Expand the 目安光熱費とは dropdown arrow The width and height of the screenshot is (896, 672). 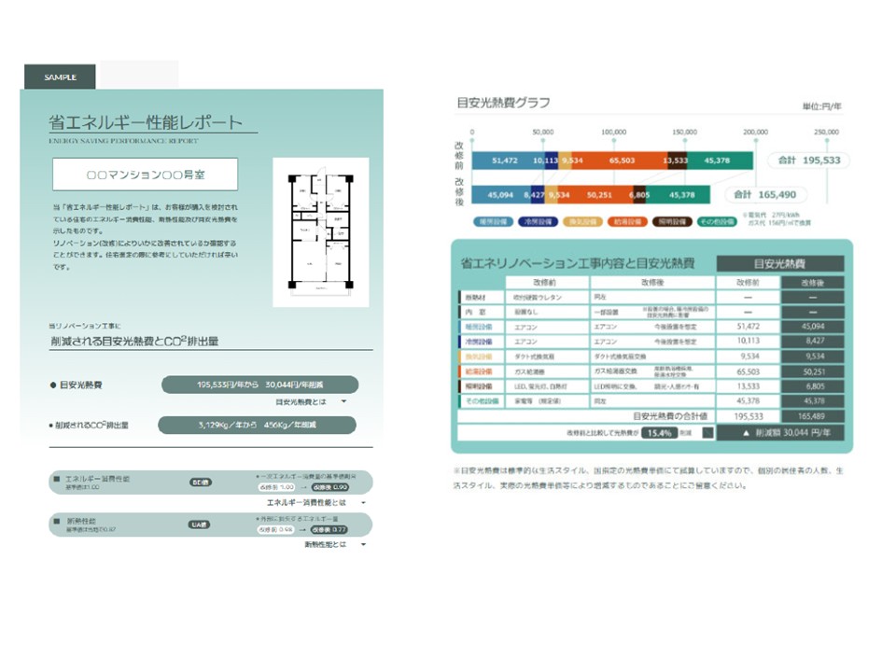(343, 401)
